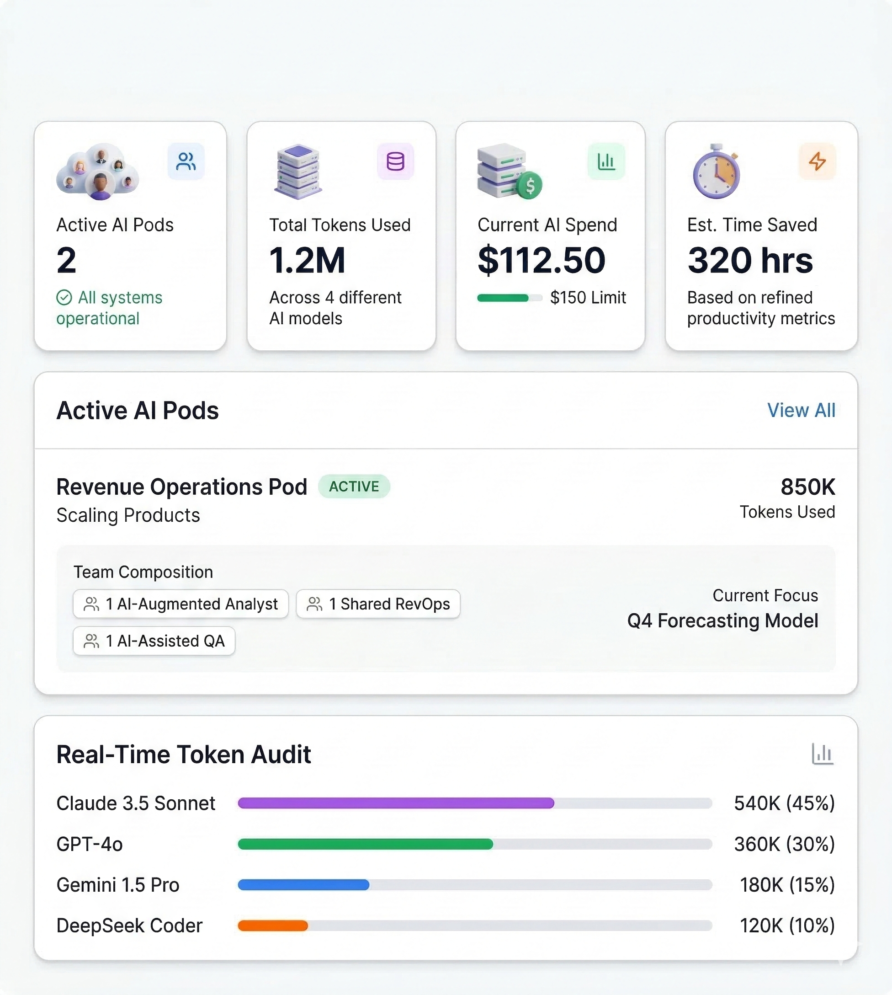Click the stacked server tokens illustration

298,171
